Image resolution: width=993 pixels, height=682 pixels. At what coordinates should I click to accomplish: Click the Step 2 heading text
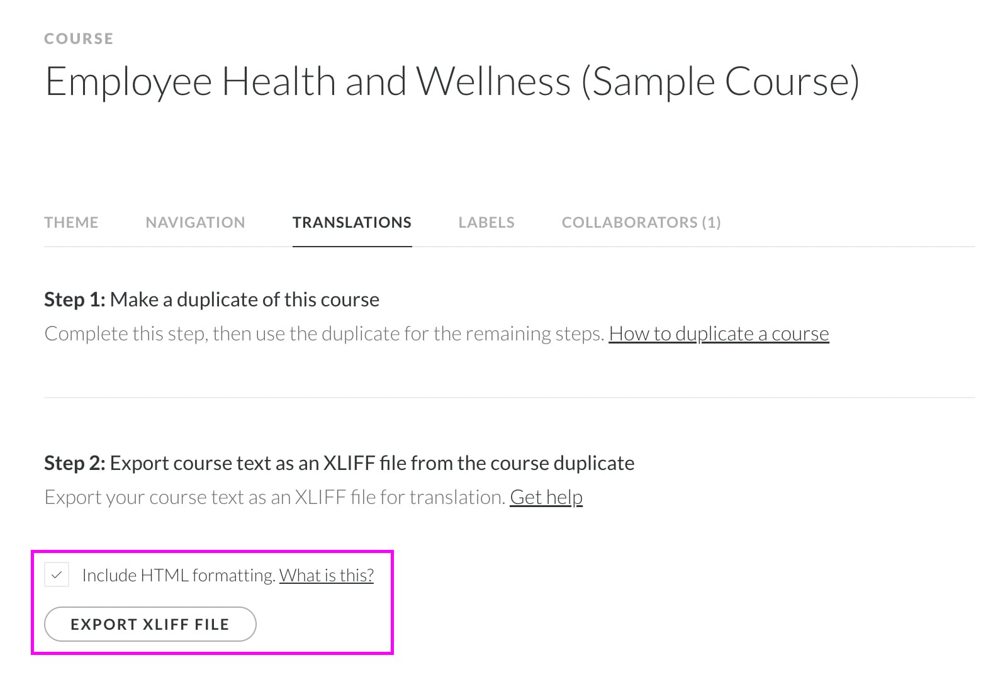pos(339,463)
